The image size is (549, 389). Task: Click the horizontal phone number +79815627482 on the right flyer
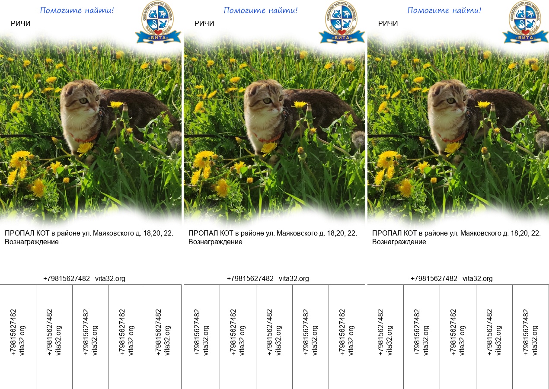[434, 279]
